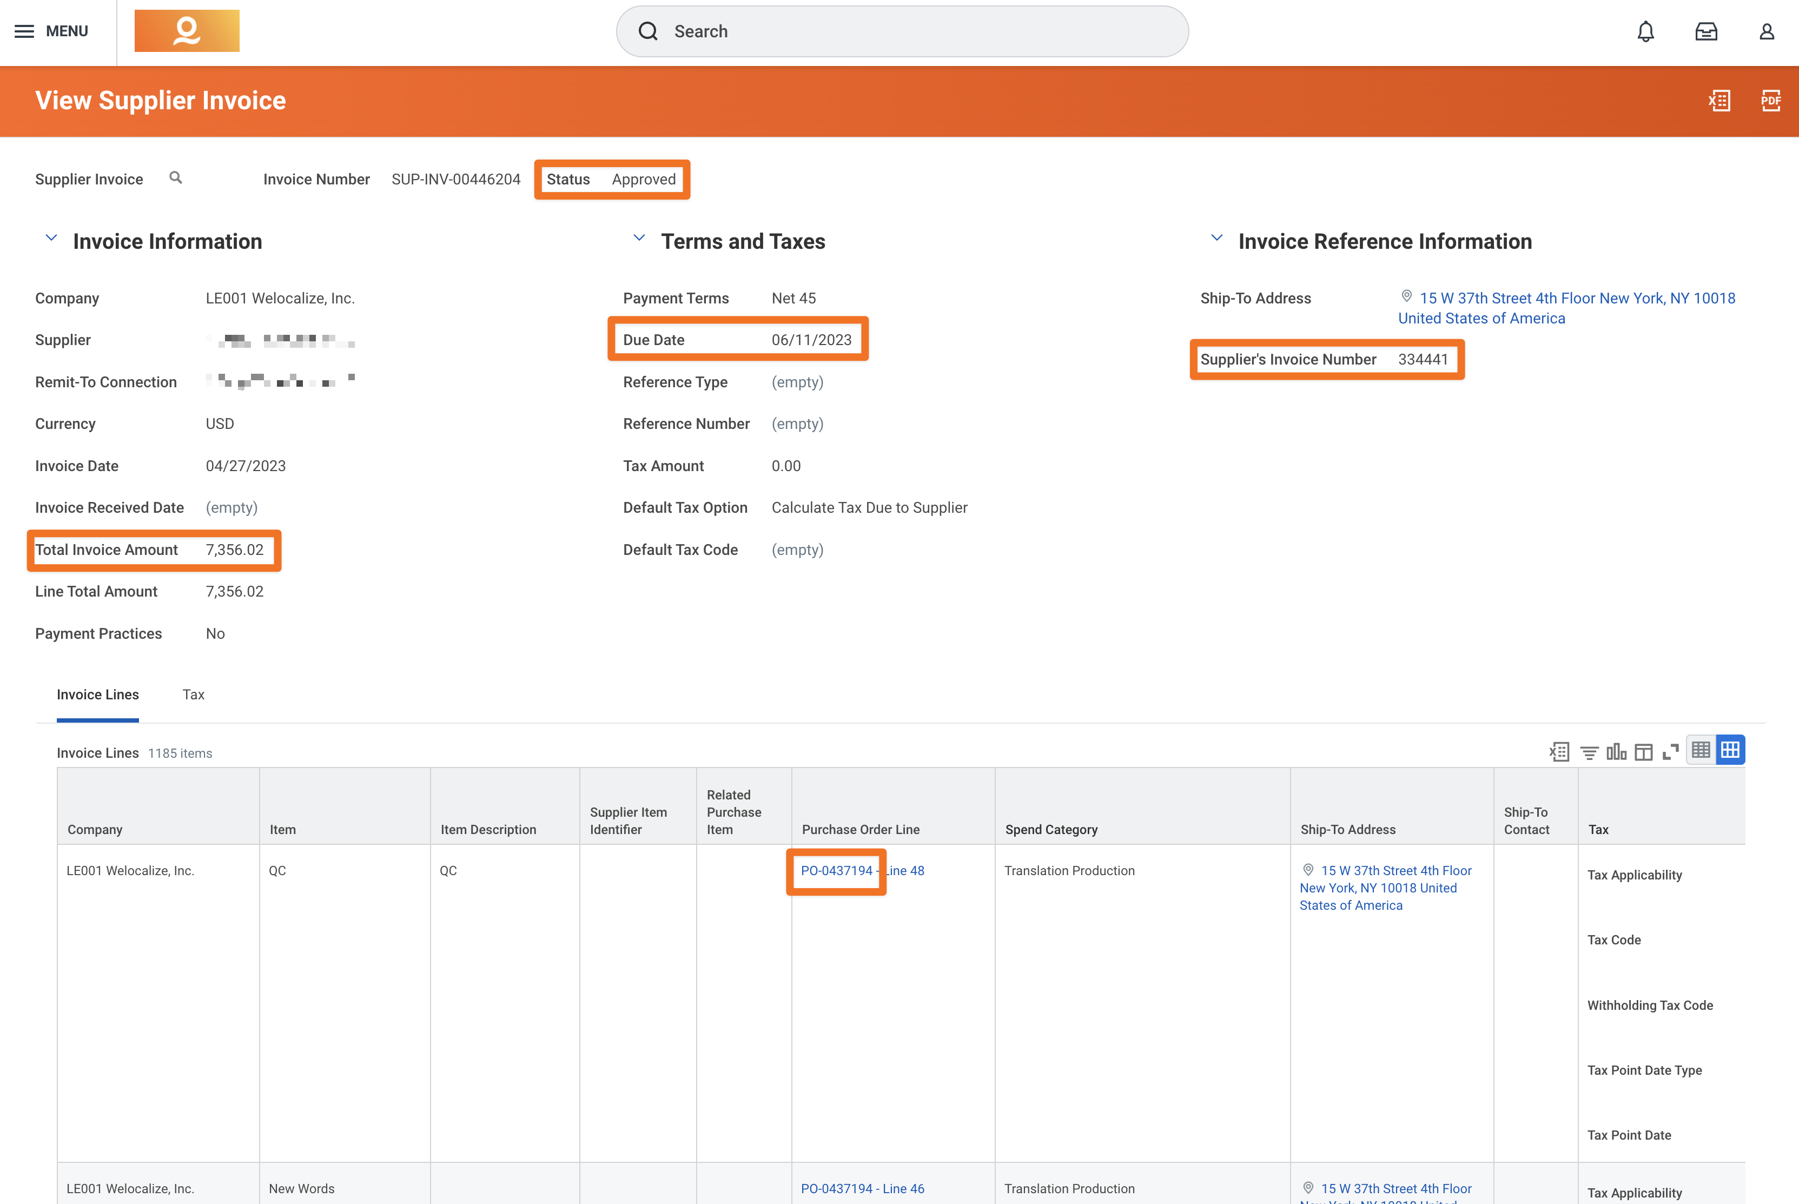Expand Invoice Lines grid to fullscreen

(1670, 752)
